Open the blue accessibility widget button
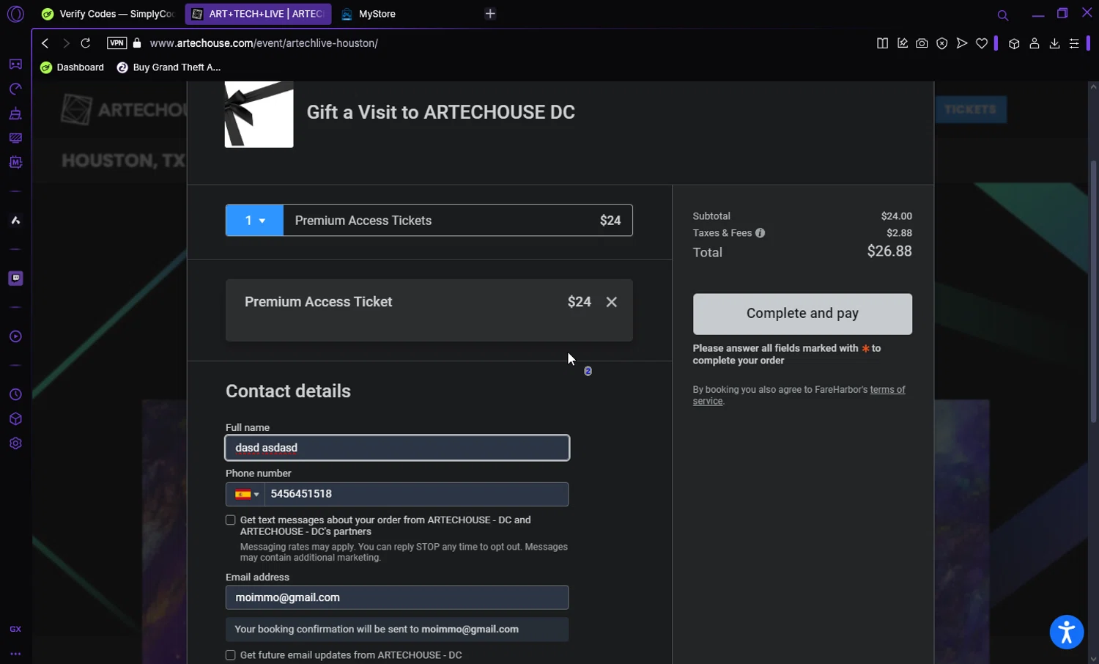 [x=1067, y=632]
